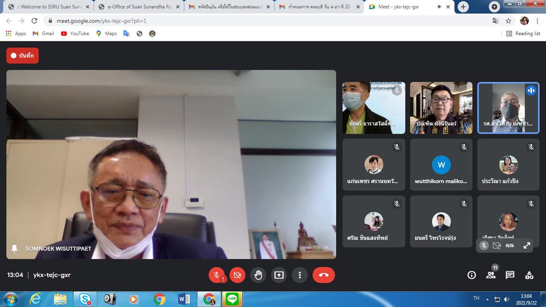
Task: Turn on the camera in the call controls
Action: coord(237,275)
